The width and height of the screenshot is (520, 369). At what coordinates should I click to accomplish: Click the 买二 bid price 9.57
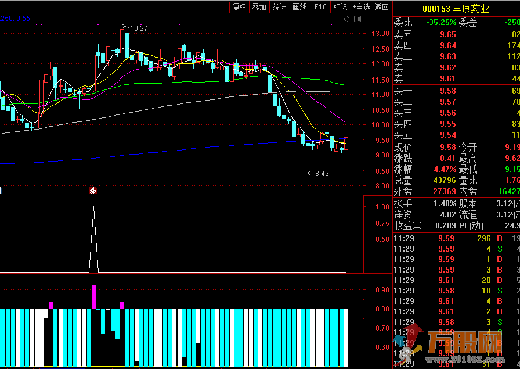click(x=448, y=102)
